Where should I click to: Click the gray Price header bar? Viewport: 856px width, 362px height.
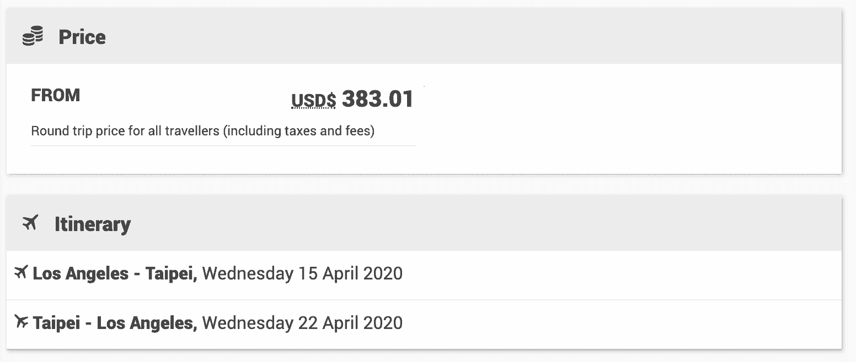click(424, 37)
